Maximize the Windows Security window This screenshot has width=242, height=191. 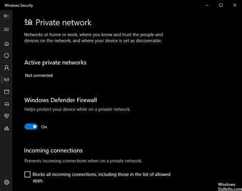tap(221, 5)
